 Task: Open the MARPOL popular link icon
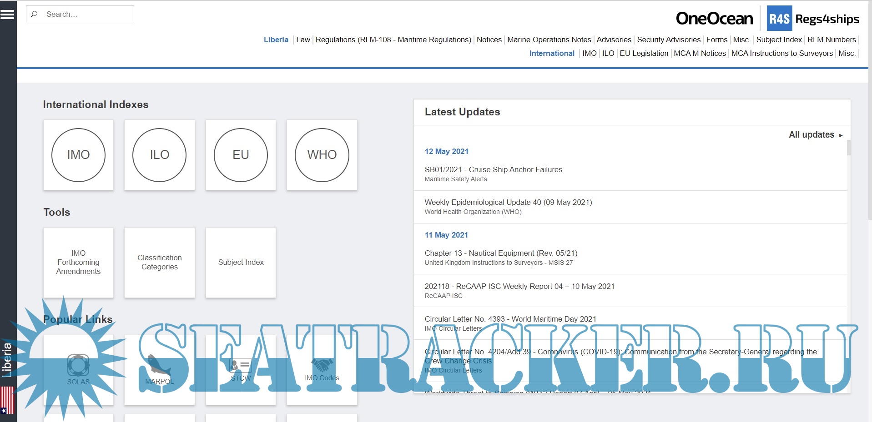(x=159, y=365)
